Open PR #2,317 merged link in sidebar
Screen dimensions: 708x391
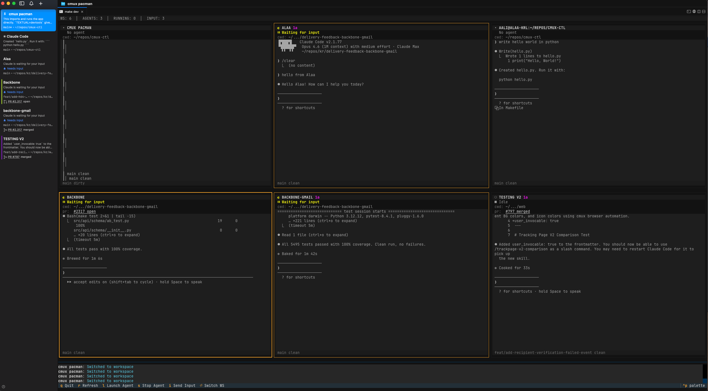tap(15, 130)
